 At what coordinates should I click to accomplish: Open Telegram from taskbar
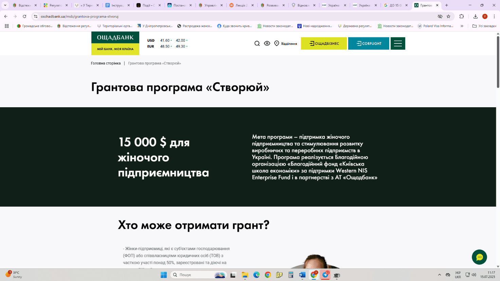coord(325,275)
